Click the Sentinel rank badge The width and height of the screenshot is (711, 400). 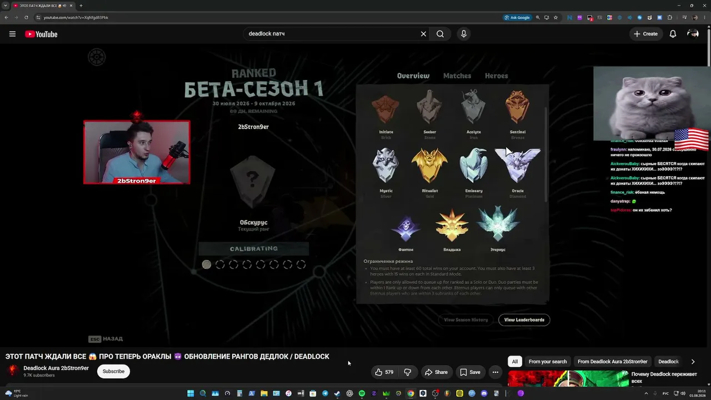coord(518,107)
